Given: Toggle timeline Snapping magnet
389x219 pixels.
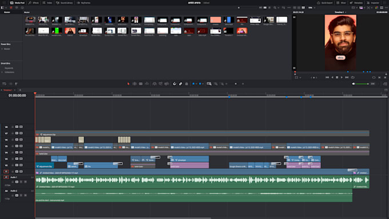Looking at the screenshot, I should 174,84.
